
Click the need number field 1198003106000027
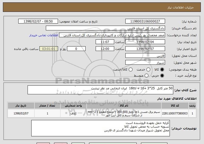click(x=145, y=21)
